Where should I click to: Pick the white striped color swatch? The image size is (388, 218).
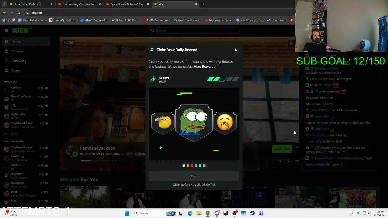(x=184, y=166)
